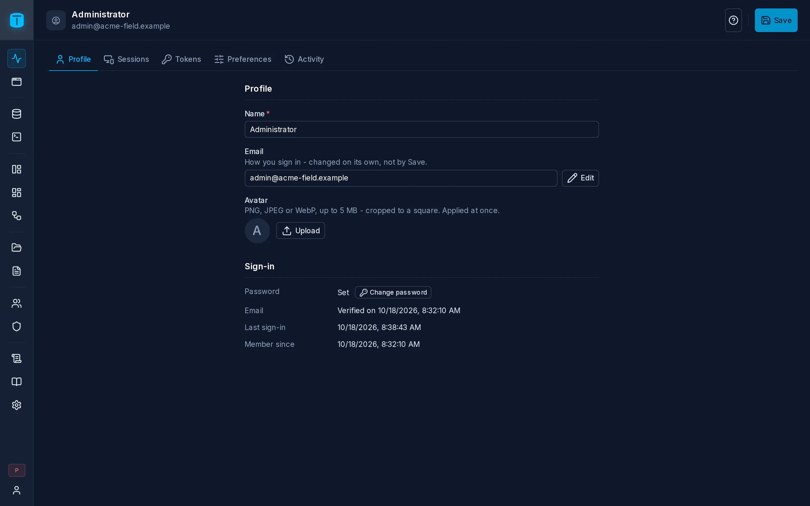The height and width of the screenshot is (506, 810).
Task: Click the help question mark icon
Action: click(x=733, y=21)
